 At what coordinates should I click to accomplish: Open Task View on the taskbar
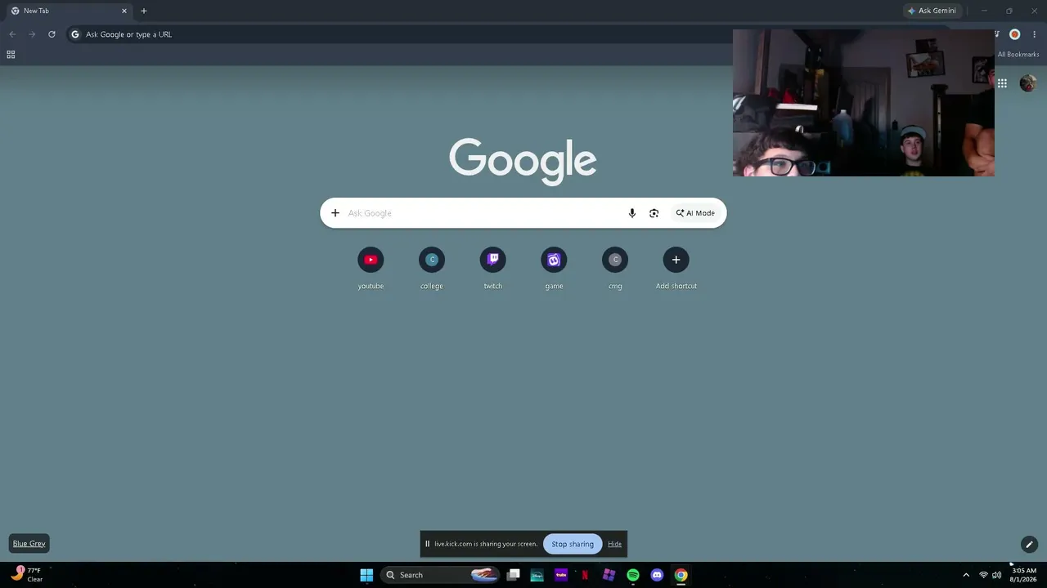pyautogui.click(x=513, y=575)
